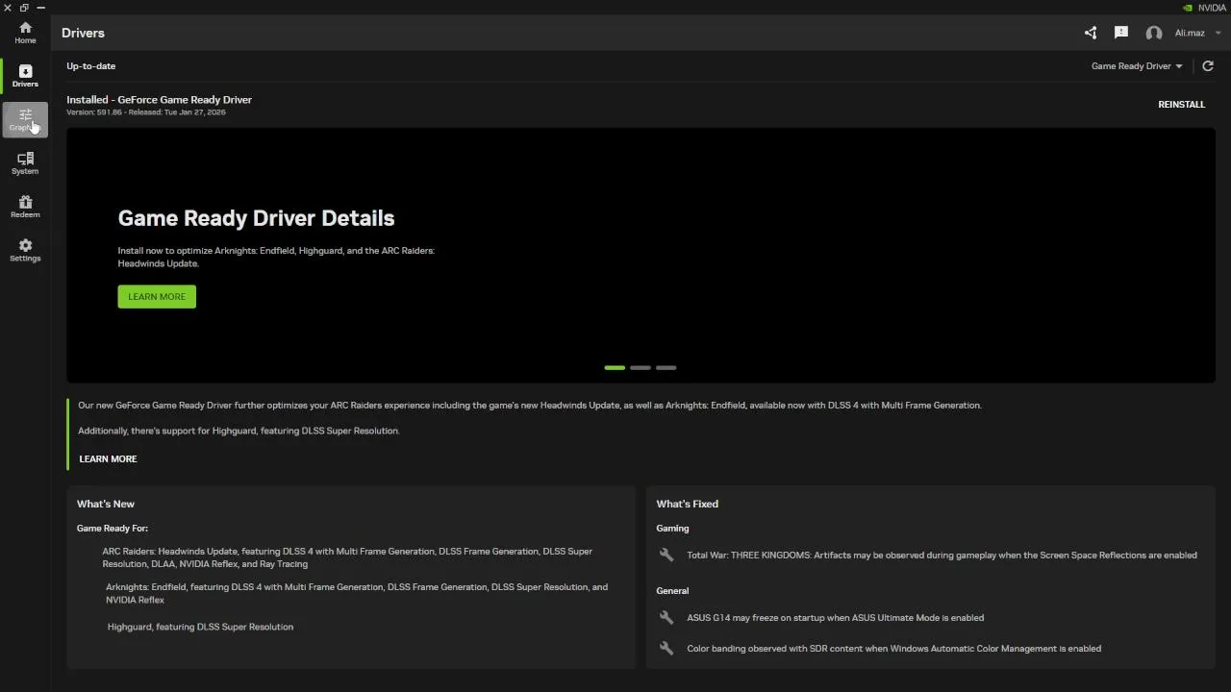Open the Ali.maz account dropdown
The width and height of the screenshot is (1231, 692).
1197,33
